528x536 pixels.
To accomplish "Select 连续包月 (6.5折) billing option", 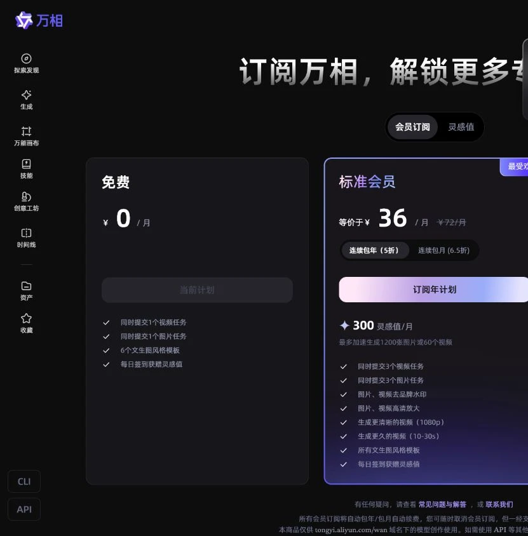I will pos(443,250).
